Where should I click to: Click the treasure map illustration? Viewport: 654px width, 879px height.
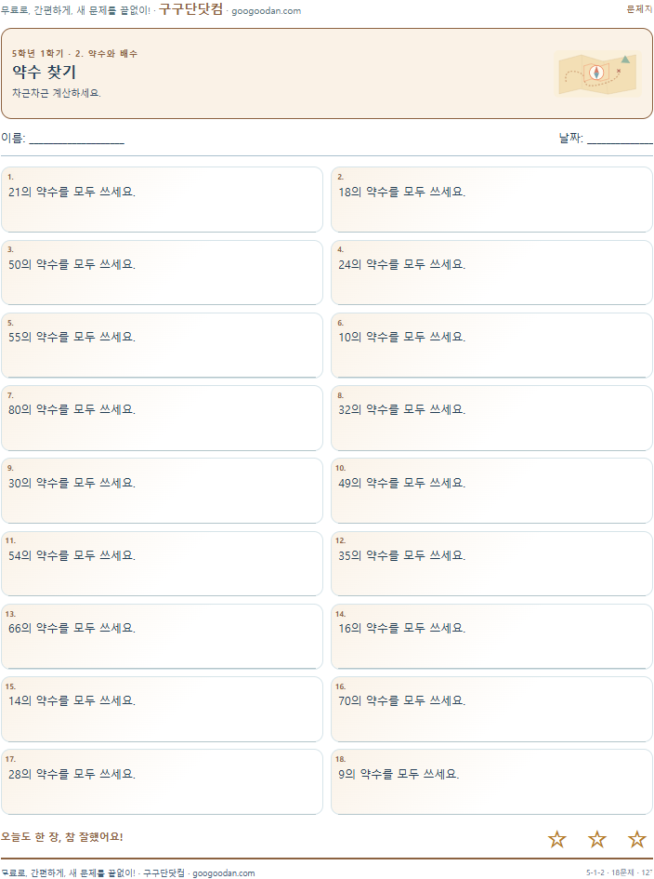pyautogui.click(x=597, y=73)
